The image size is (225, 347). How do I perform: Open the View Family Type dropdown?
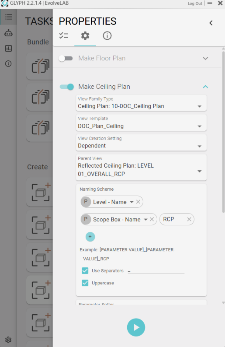141,103
